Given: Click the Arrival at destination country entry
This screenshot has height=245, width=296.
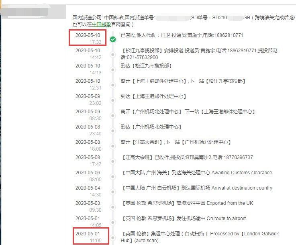Looking at the screenshot, I should (x=196, y=188).
